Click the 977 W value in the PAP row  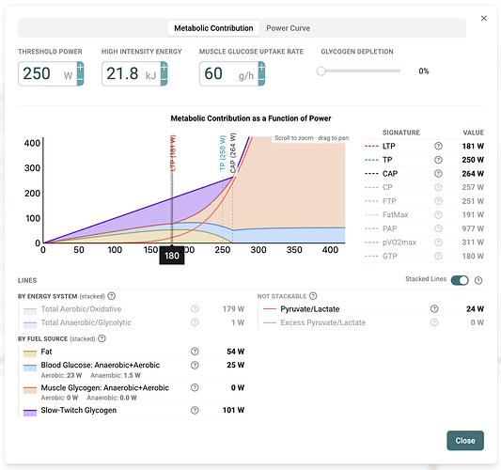473,228
